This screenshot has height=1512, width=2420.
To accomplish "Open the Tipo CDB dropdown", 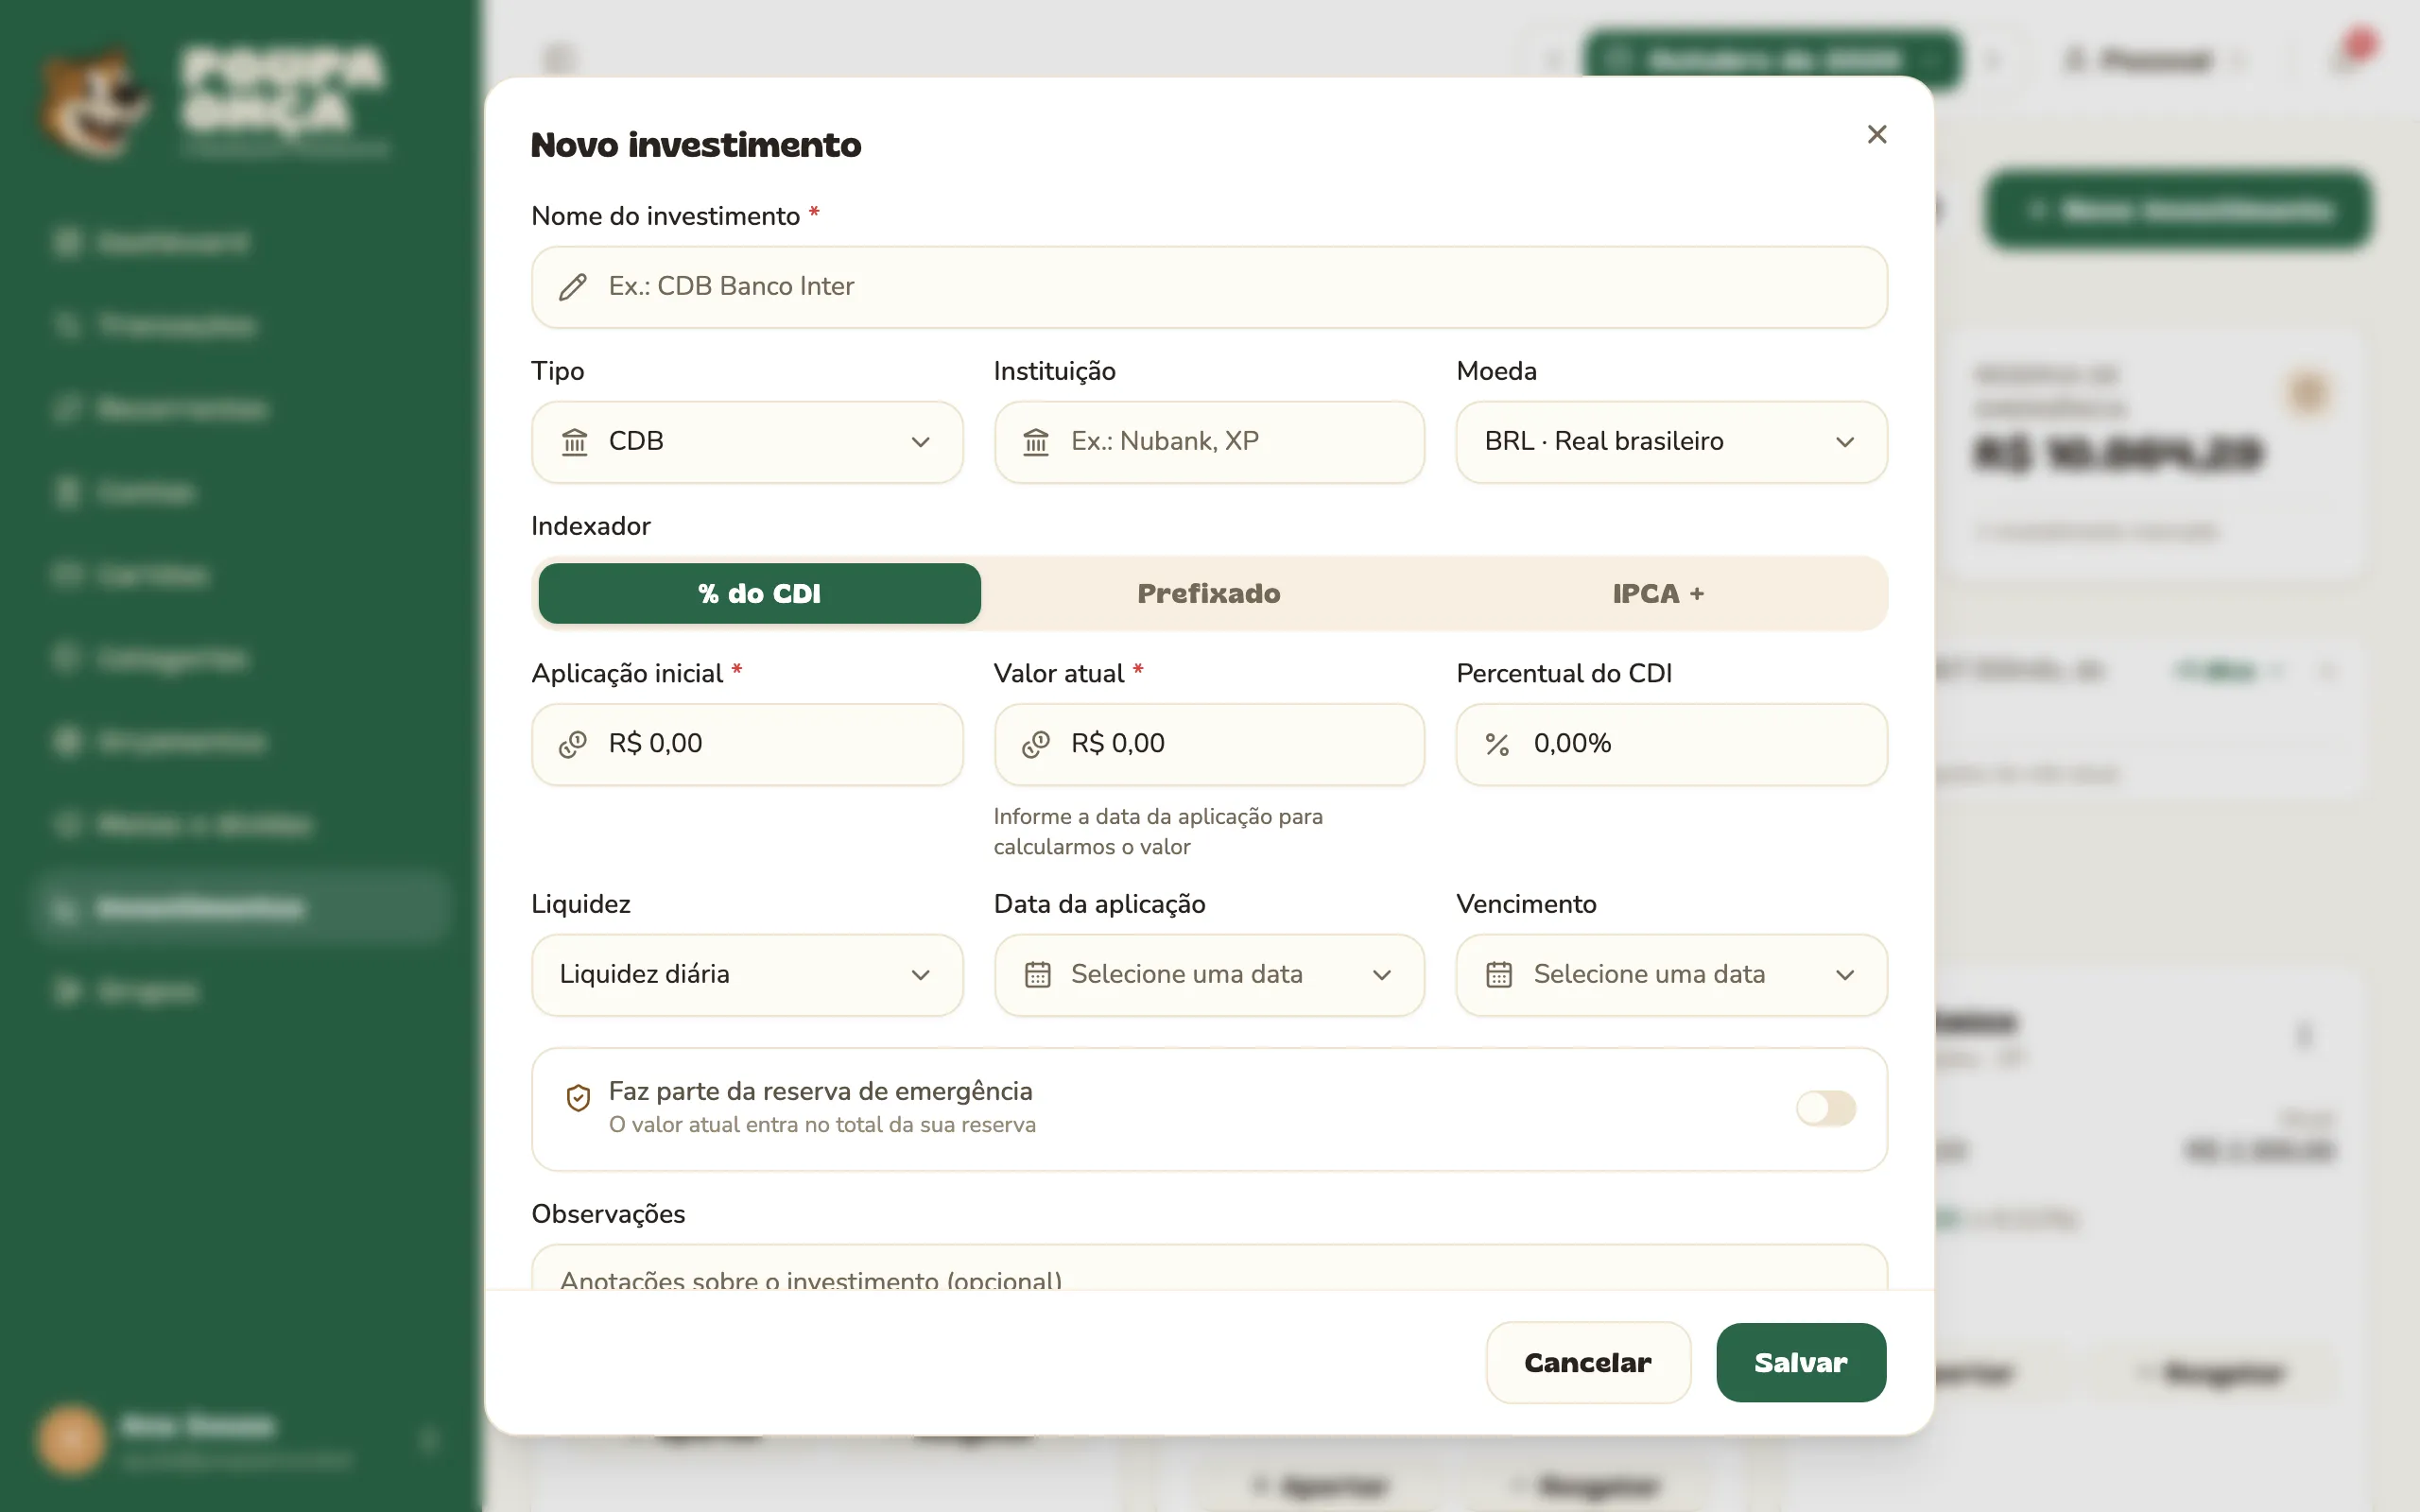I will pos(747,442).
